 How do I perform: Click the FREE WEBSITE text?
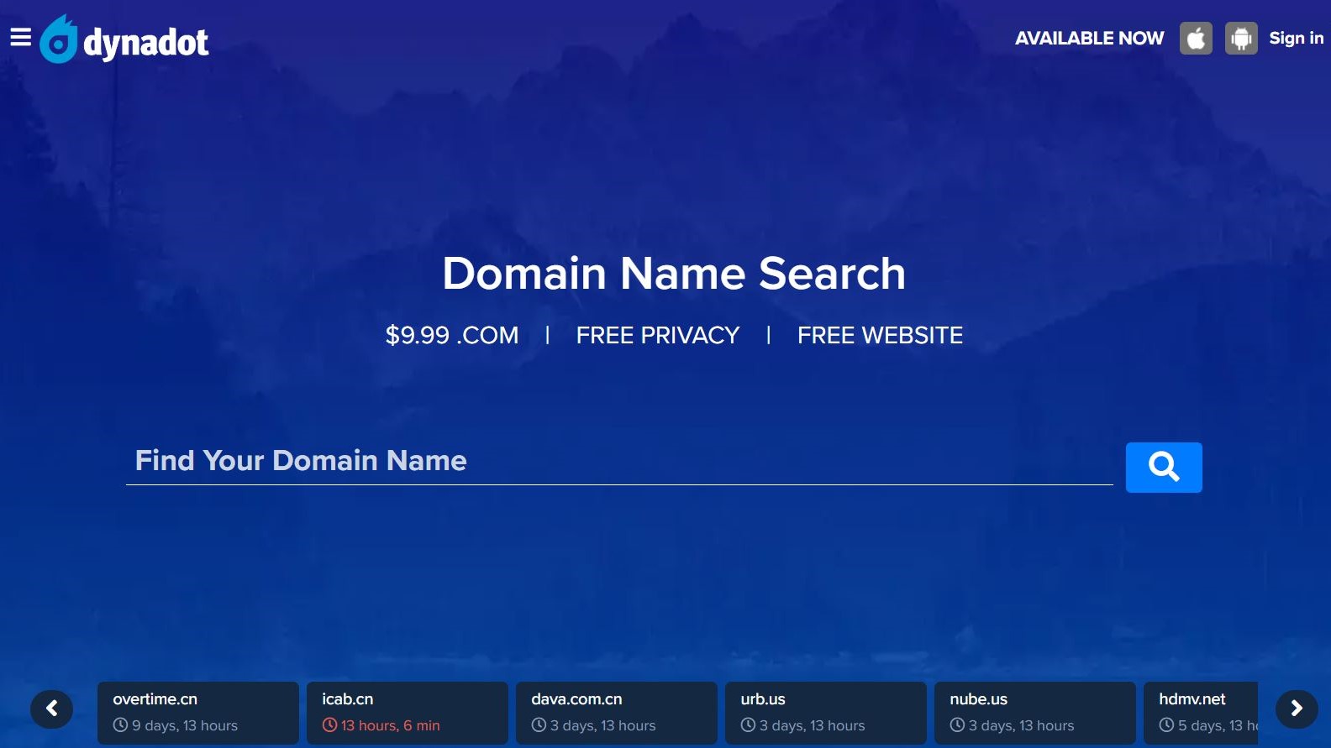tap(879, 335)
